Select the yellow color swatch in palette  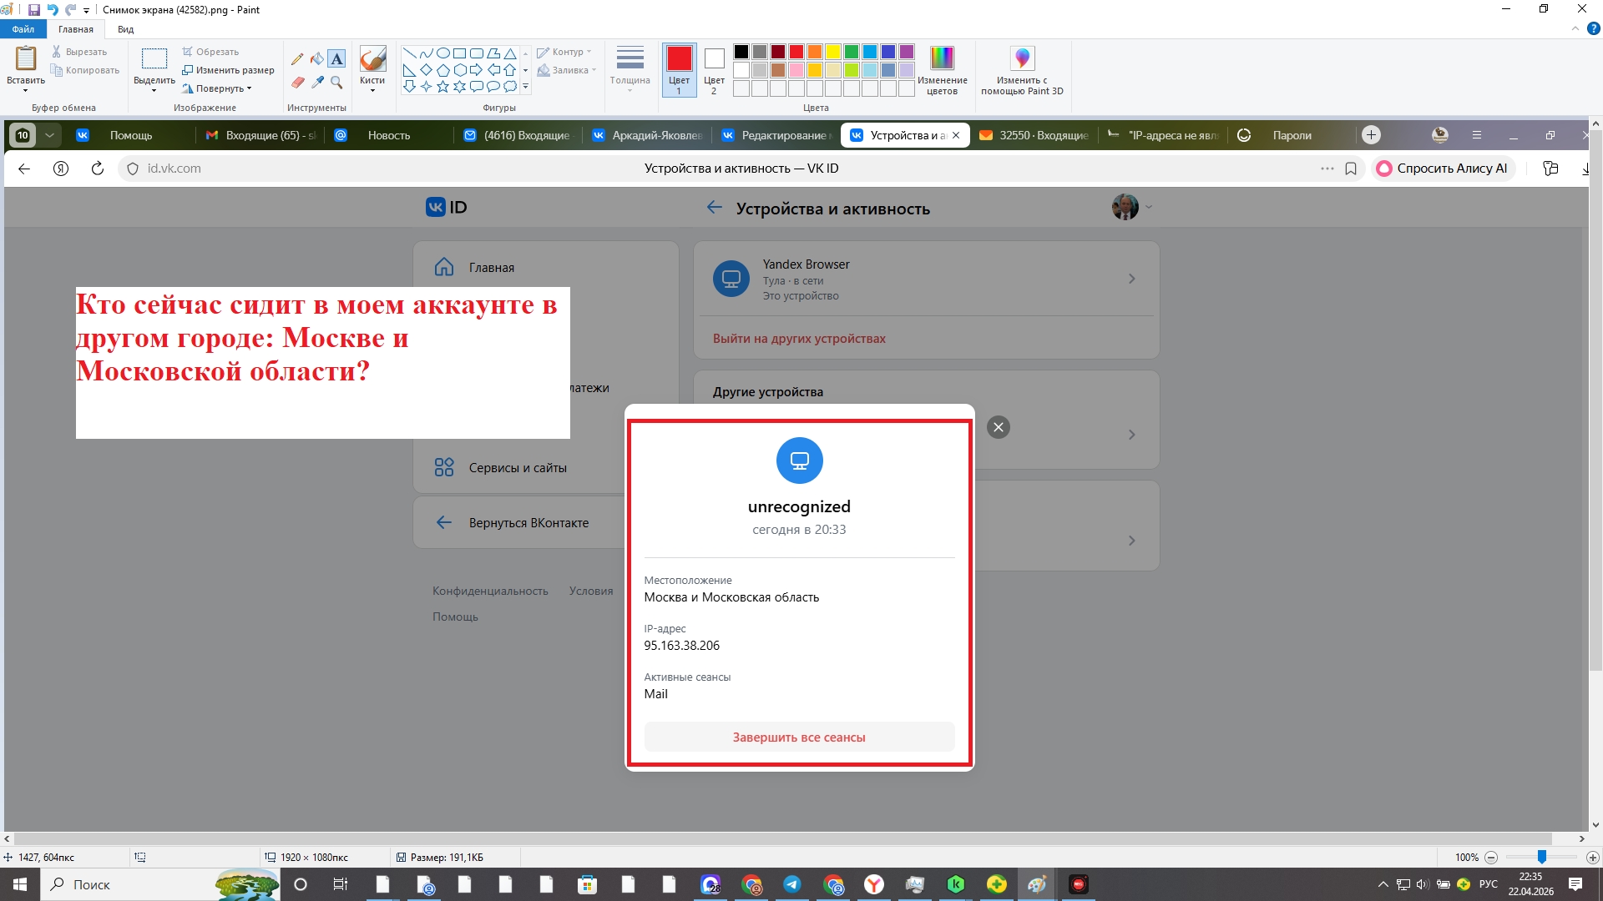click(832, 52)
